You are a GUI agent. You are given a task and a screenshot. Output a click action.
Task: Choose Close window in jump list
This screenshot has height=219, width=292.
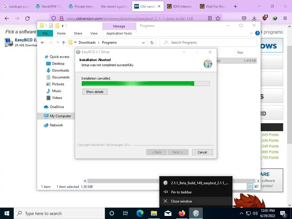tap(196, 201)
